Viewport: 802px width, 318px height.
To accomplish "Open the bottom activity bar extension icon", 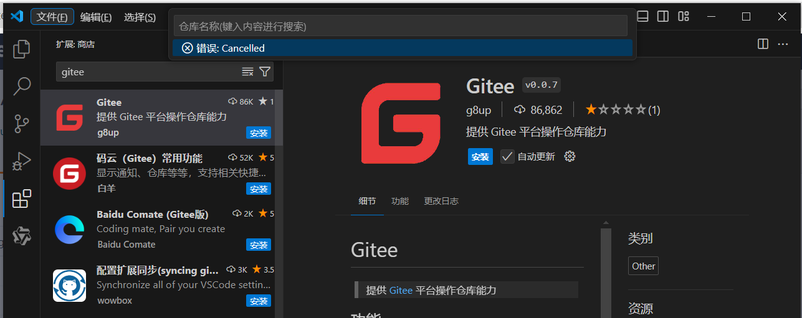I will pyautogui.click(x=22, y=236).
